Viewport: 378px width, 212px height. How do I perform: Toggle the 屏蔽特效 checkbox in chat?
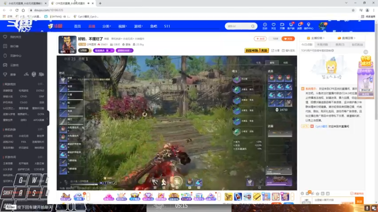tap(352, 194)
